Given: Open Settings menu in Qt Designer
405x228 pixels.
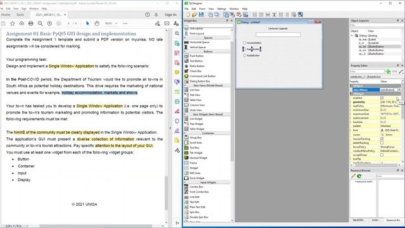Looking at the screenshot, I should (221, 9).
